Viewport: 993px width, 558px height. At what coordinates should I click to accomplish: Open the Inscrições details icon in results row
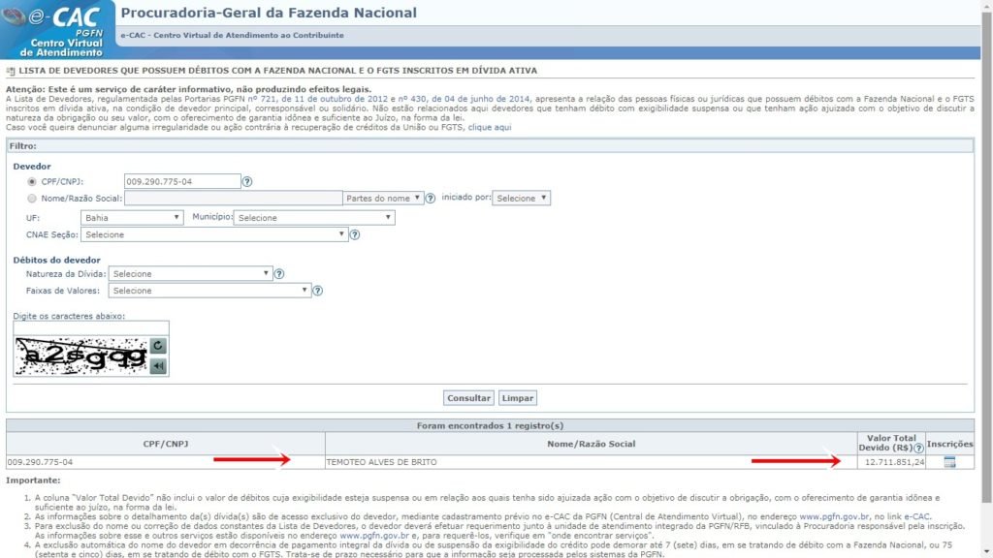coord(949,462)
